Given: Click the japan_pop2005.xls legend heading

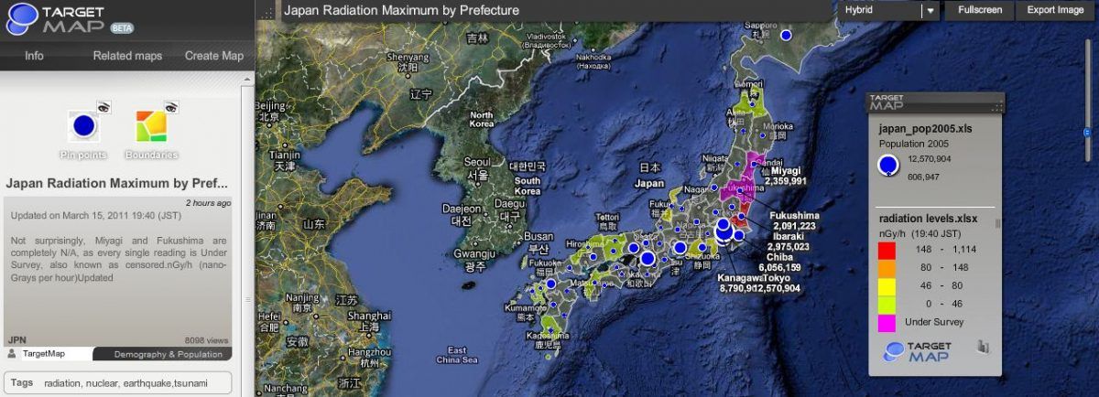Looking at the screenshot, I should 925,129.
